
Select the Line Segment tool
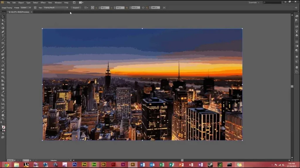tap(3, 39)
